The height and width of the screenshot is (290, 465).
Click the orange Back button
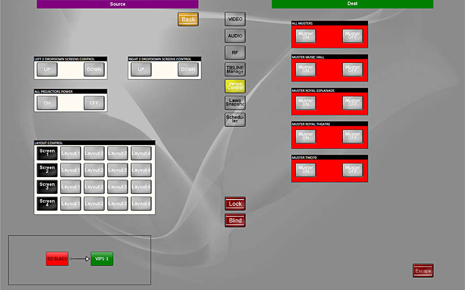coord(188,19)
